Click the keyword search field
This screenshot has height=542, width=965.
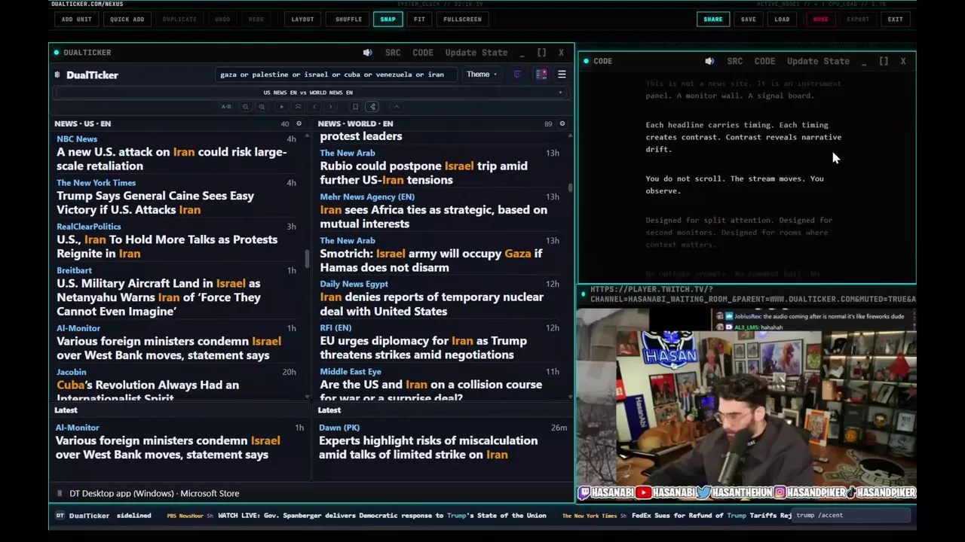point(335,75)
